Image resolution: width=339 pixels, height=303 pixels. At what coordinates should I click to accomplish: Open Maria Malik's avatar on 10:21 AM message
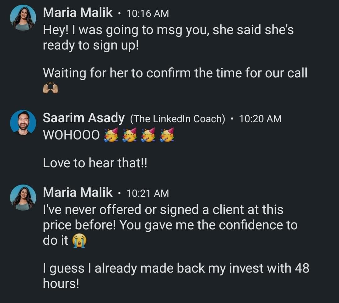23,197
